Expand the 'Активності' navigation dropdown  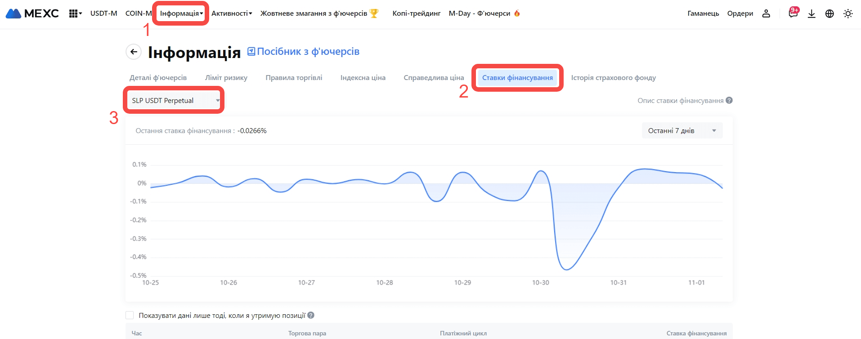pyautogui.click(x=232, y=13)
